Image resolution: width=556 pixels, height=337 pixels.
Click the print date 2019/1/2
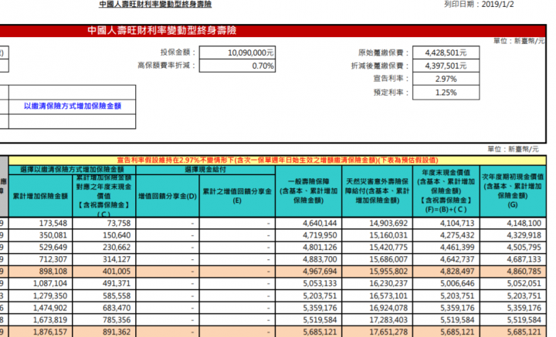[x=497, y=5]
